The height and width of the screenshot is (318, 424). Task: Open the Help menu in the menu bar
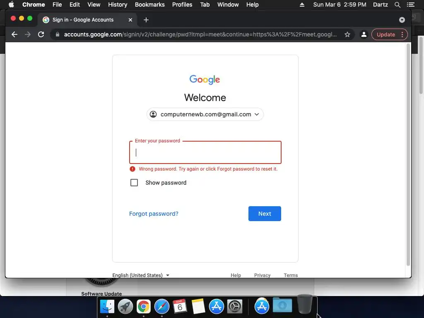(252, 5)
